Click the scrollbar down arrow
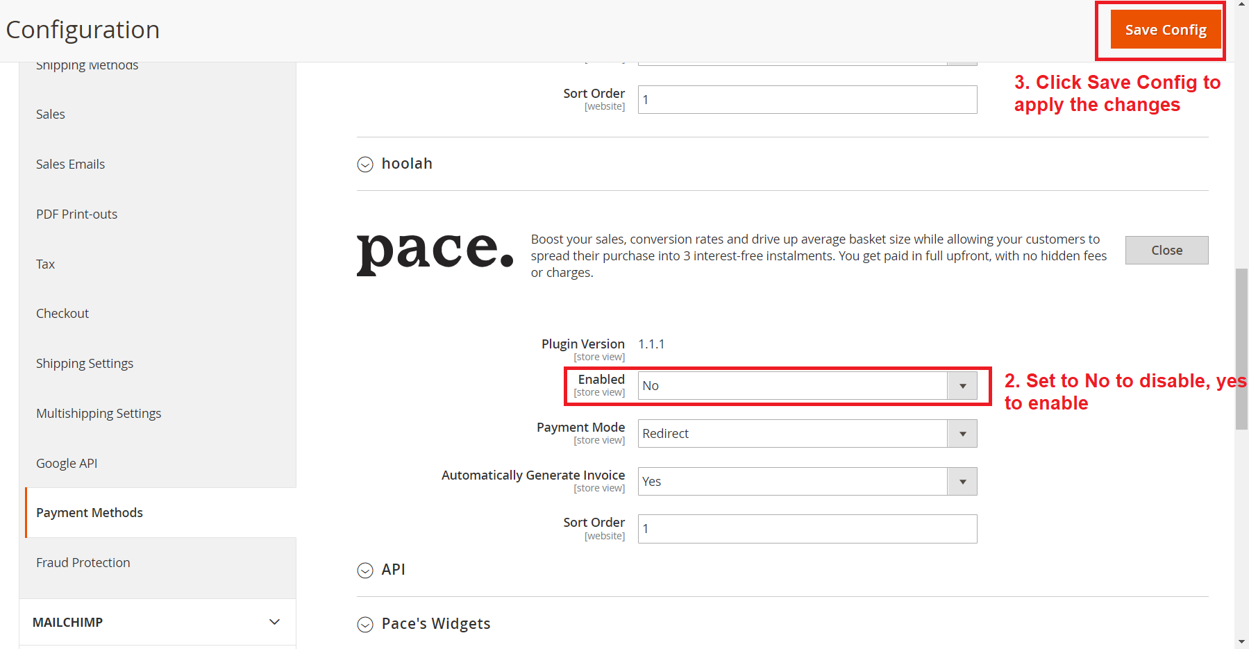This screenshot has width=1249, height=649. (x=1241, y=642)
